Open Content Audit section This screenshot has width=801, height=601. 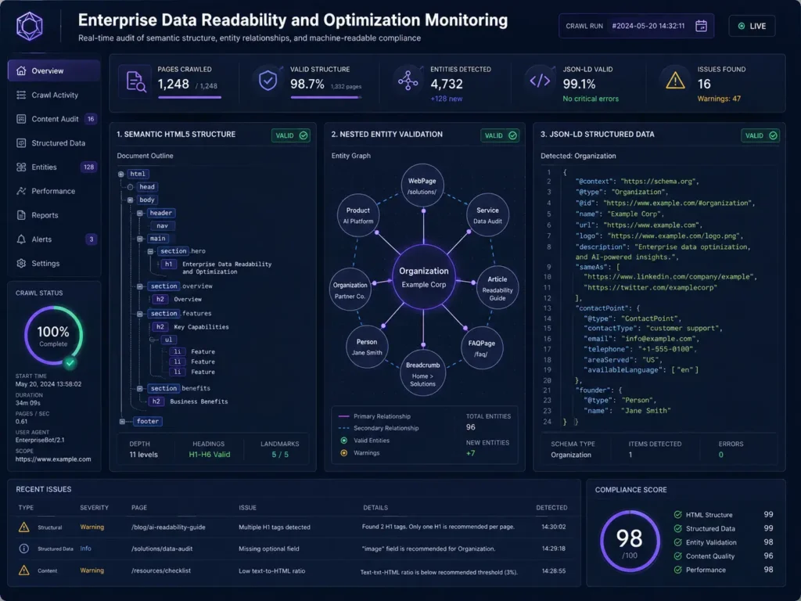click(54, 119)
